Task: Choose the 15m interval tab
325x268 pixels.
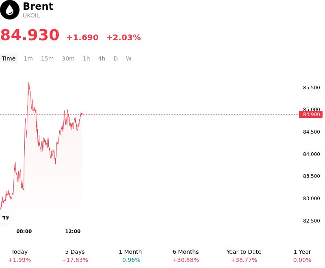Action: coord(47,58)
